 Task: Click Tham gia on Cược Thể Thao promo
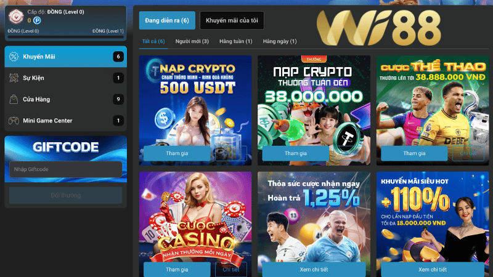tap(414, 153)
